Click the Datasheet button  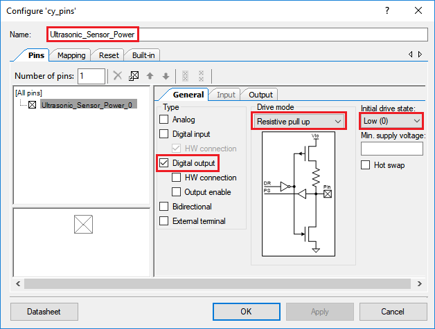tap(44, 312)
